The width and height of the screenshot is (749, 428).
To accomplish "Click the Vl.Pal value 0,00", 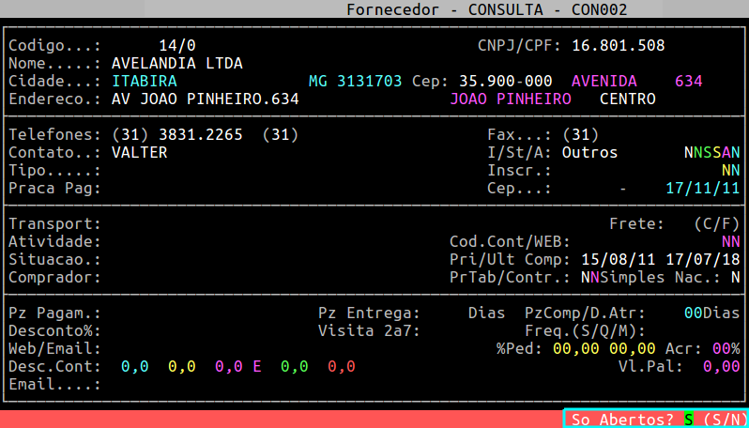I will click(x=721, y=366).
